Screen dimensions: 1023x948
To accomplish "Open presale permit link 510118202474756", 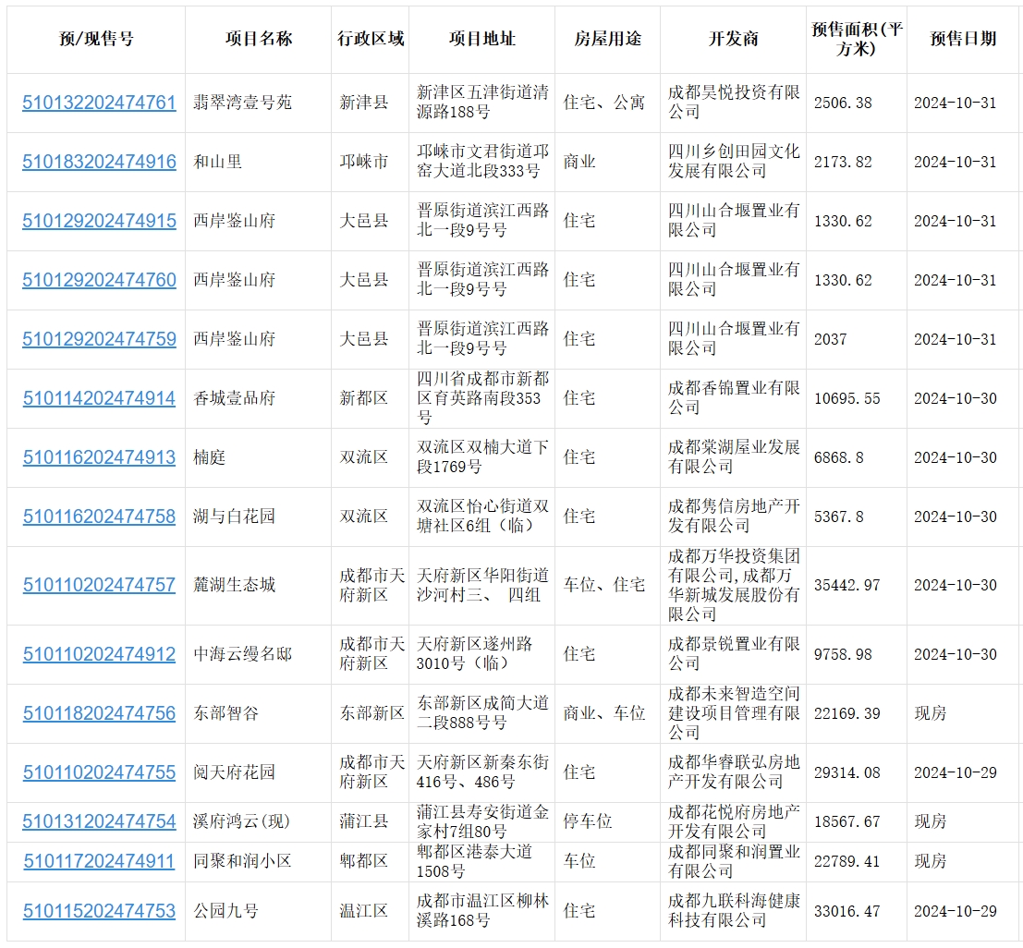I will (99, 713).
